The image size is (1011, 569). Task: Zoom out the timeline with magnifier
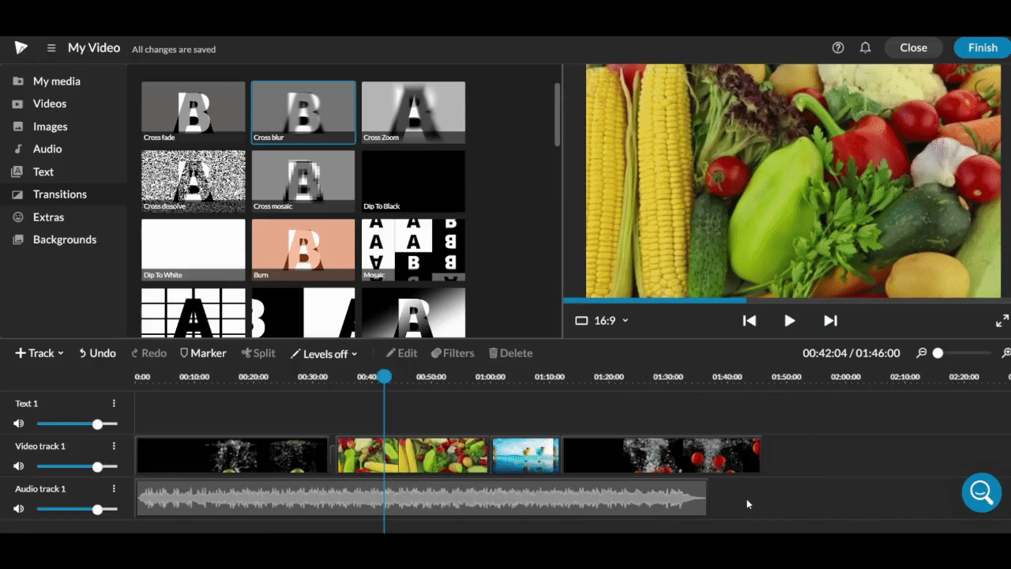(x=921, y=353)
